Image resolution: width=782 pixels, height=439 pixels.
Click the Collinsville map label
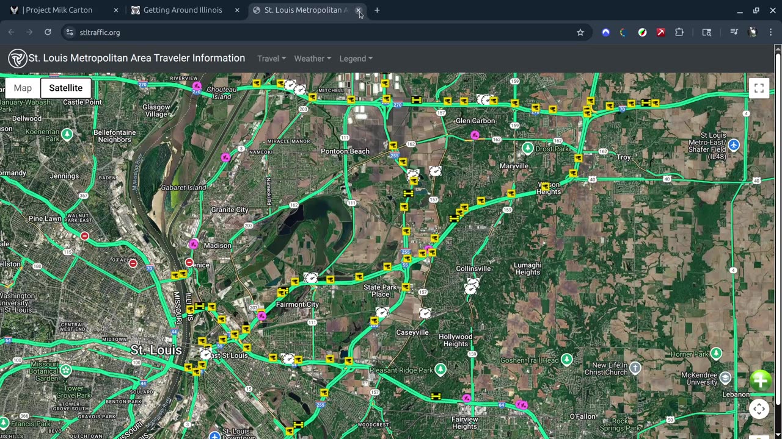point(473,268)
